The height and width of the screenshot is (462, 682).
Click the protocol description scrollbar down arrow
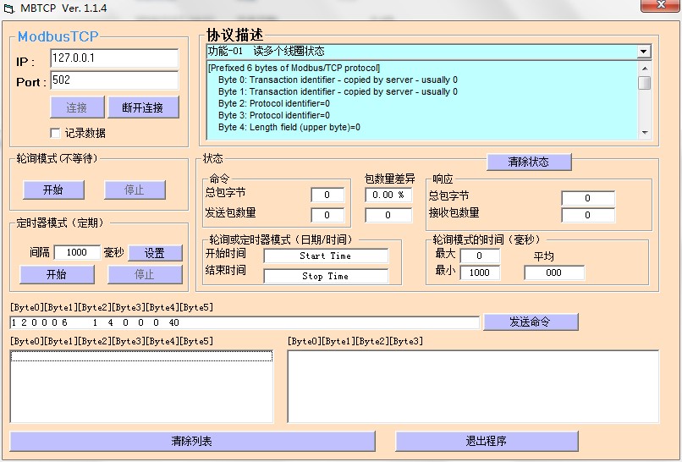point(645,133)
